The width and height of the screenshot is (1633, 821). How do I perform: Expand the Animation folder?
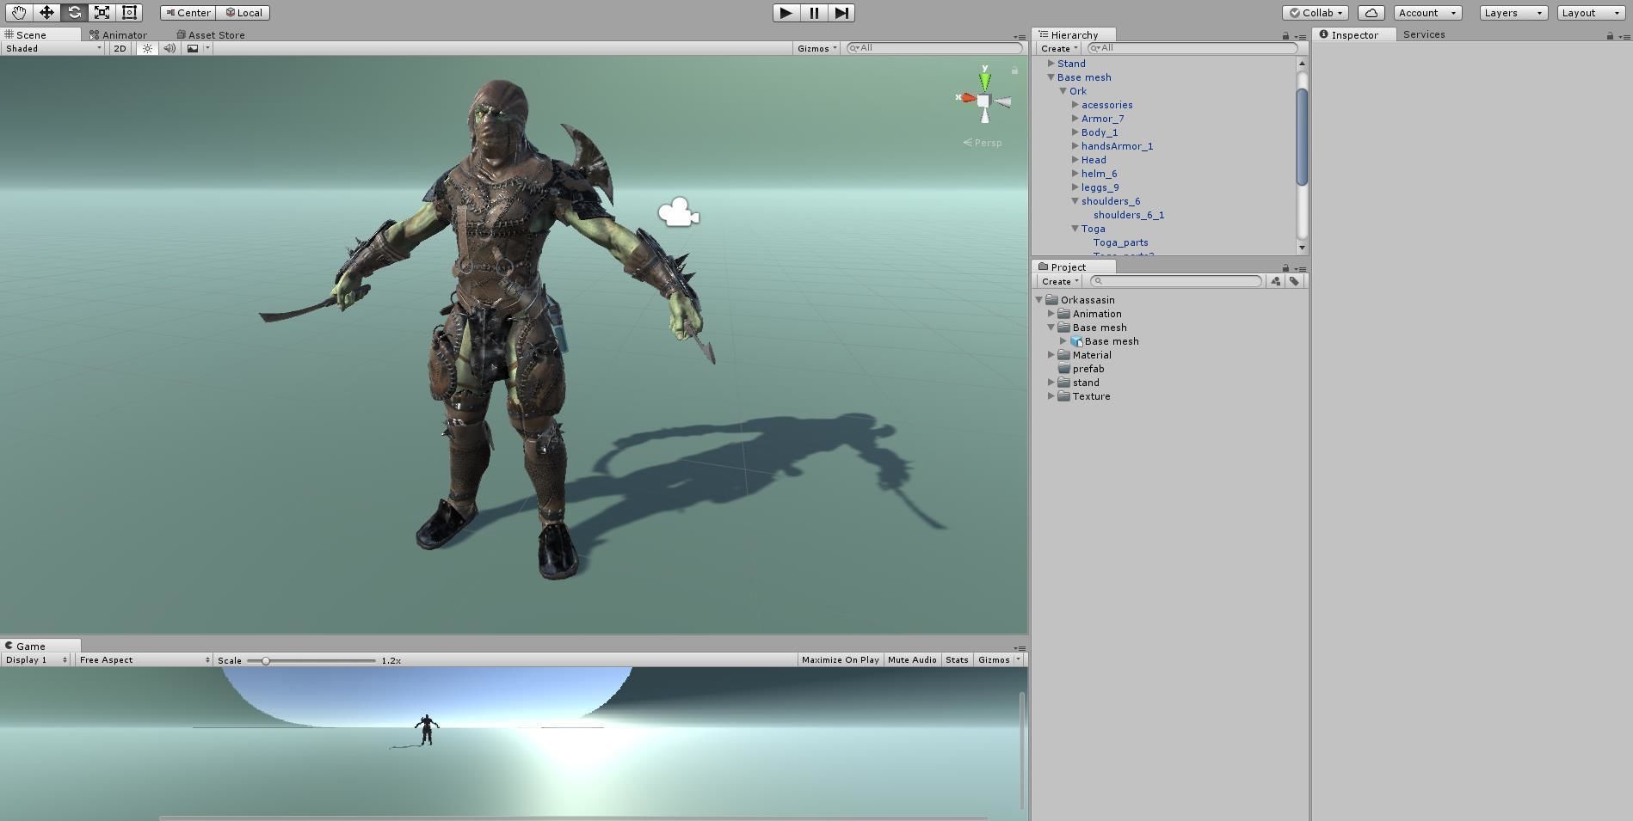click(x=1051, y=314)
